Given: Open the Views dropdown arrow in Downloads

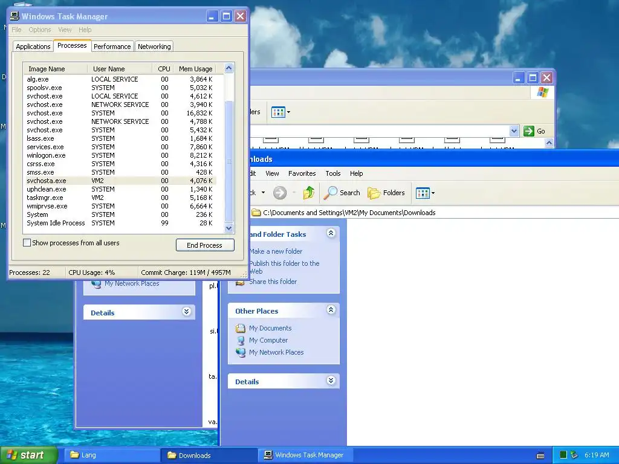Looking at the screenshot, I should [x=433, y=193].
